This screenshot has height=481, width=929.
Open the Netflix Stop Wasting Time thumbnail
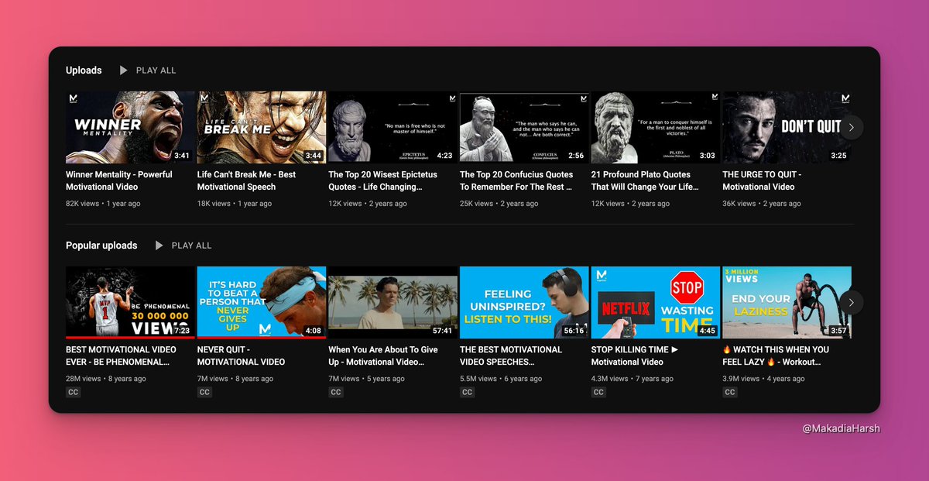(656, 302)
